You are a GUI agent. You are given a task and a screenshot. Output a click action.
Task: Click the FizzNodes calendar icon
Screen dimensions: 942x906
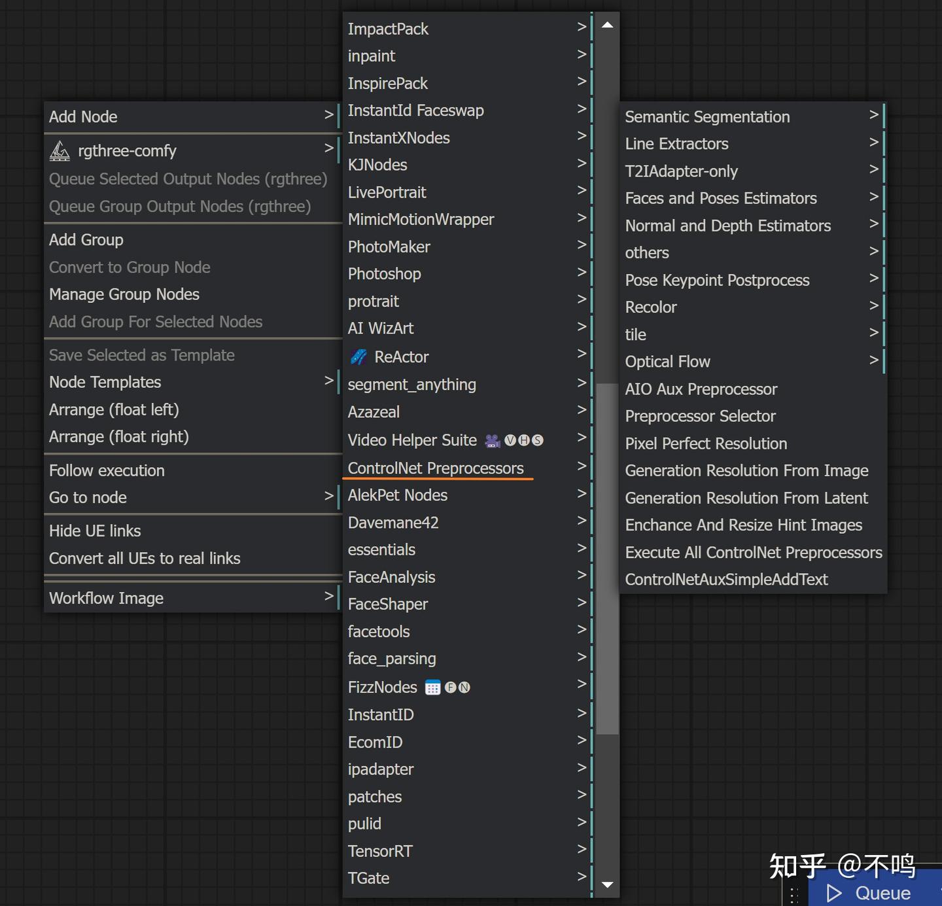tap(432, 688)
